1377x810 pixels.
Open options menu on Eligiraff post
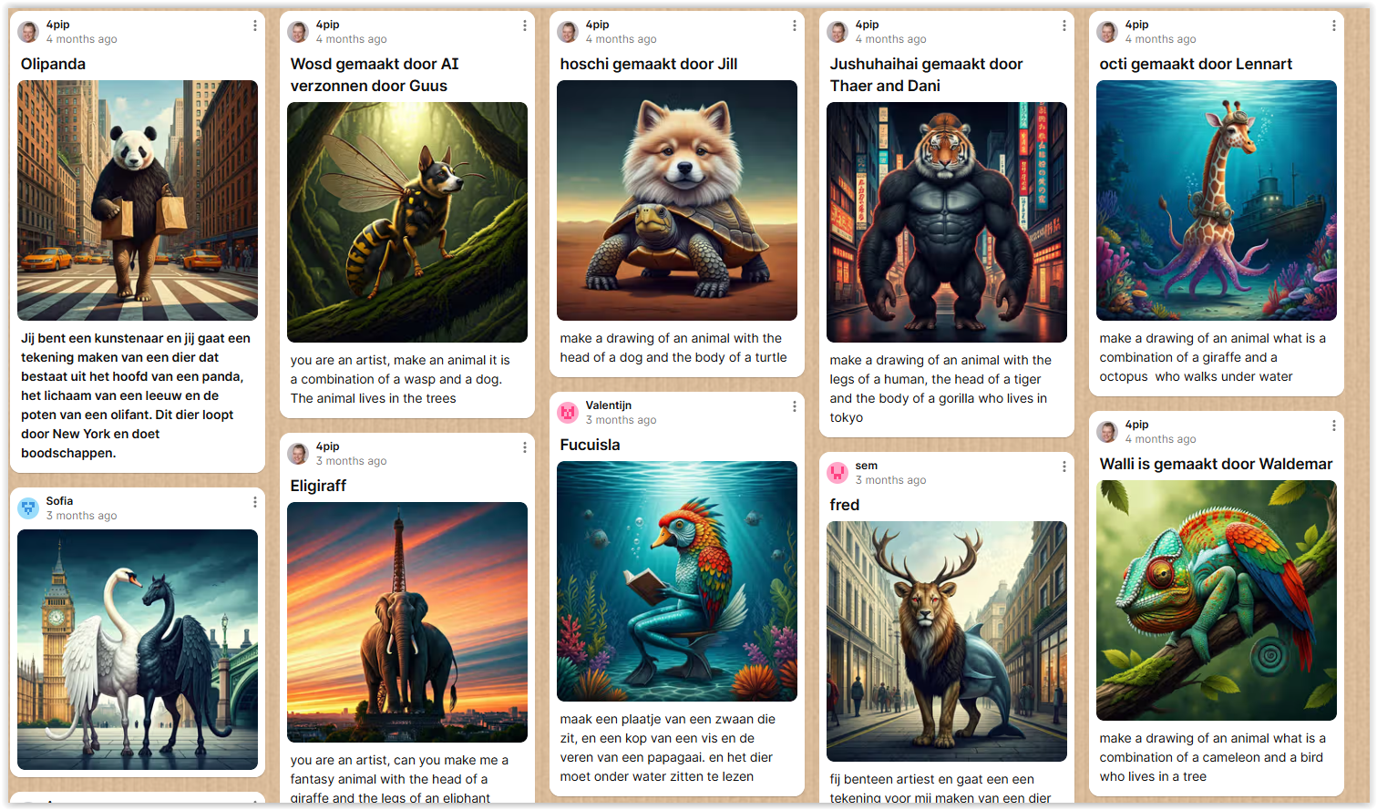(524, 447)
